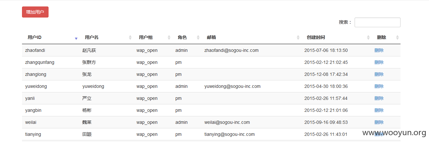Focus the 搜索 input field
Viewport: 429px width, 142px height.
coord(377,22)
